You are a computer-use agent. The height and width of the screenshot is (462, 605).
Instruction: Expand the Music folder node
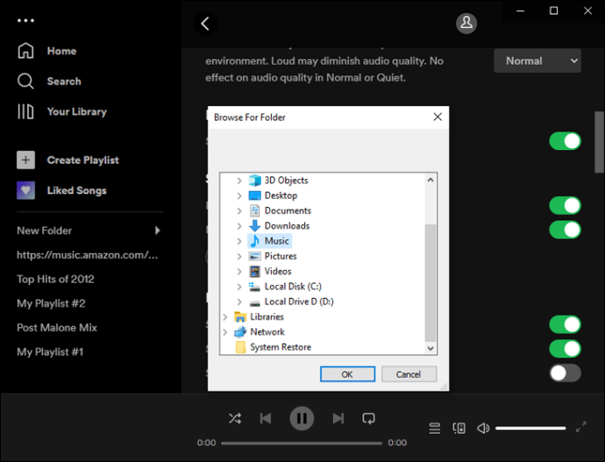click(239, 241)
